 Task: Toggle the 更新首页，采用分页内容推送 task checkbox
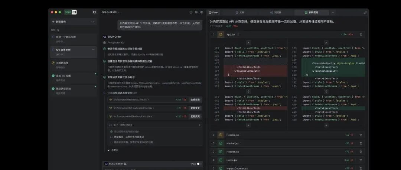pos(111,137)
